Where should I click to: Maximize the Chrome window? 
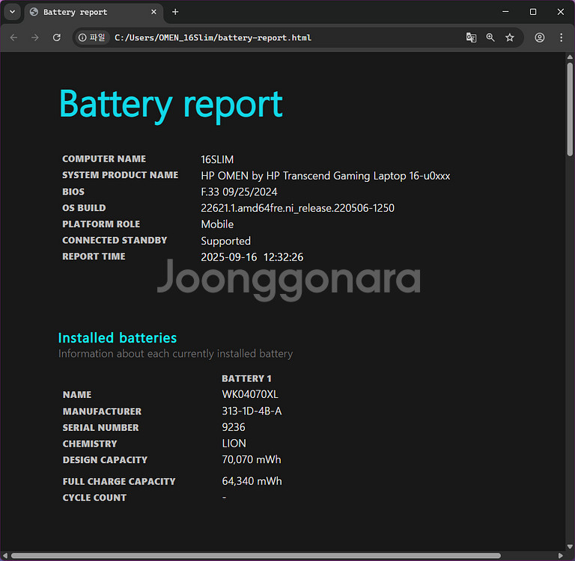(532, 12)
